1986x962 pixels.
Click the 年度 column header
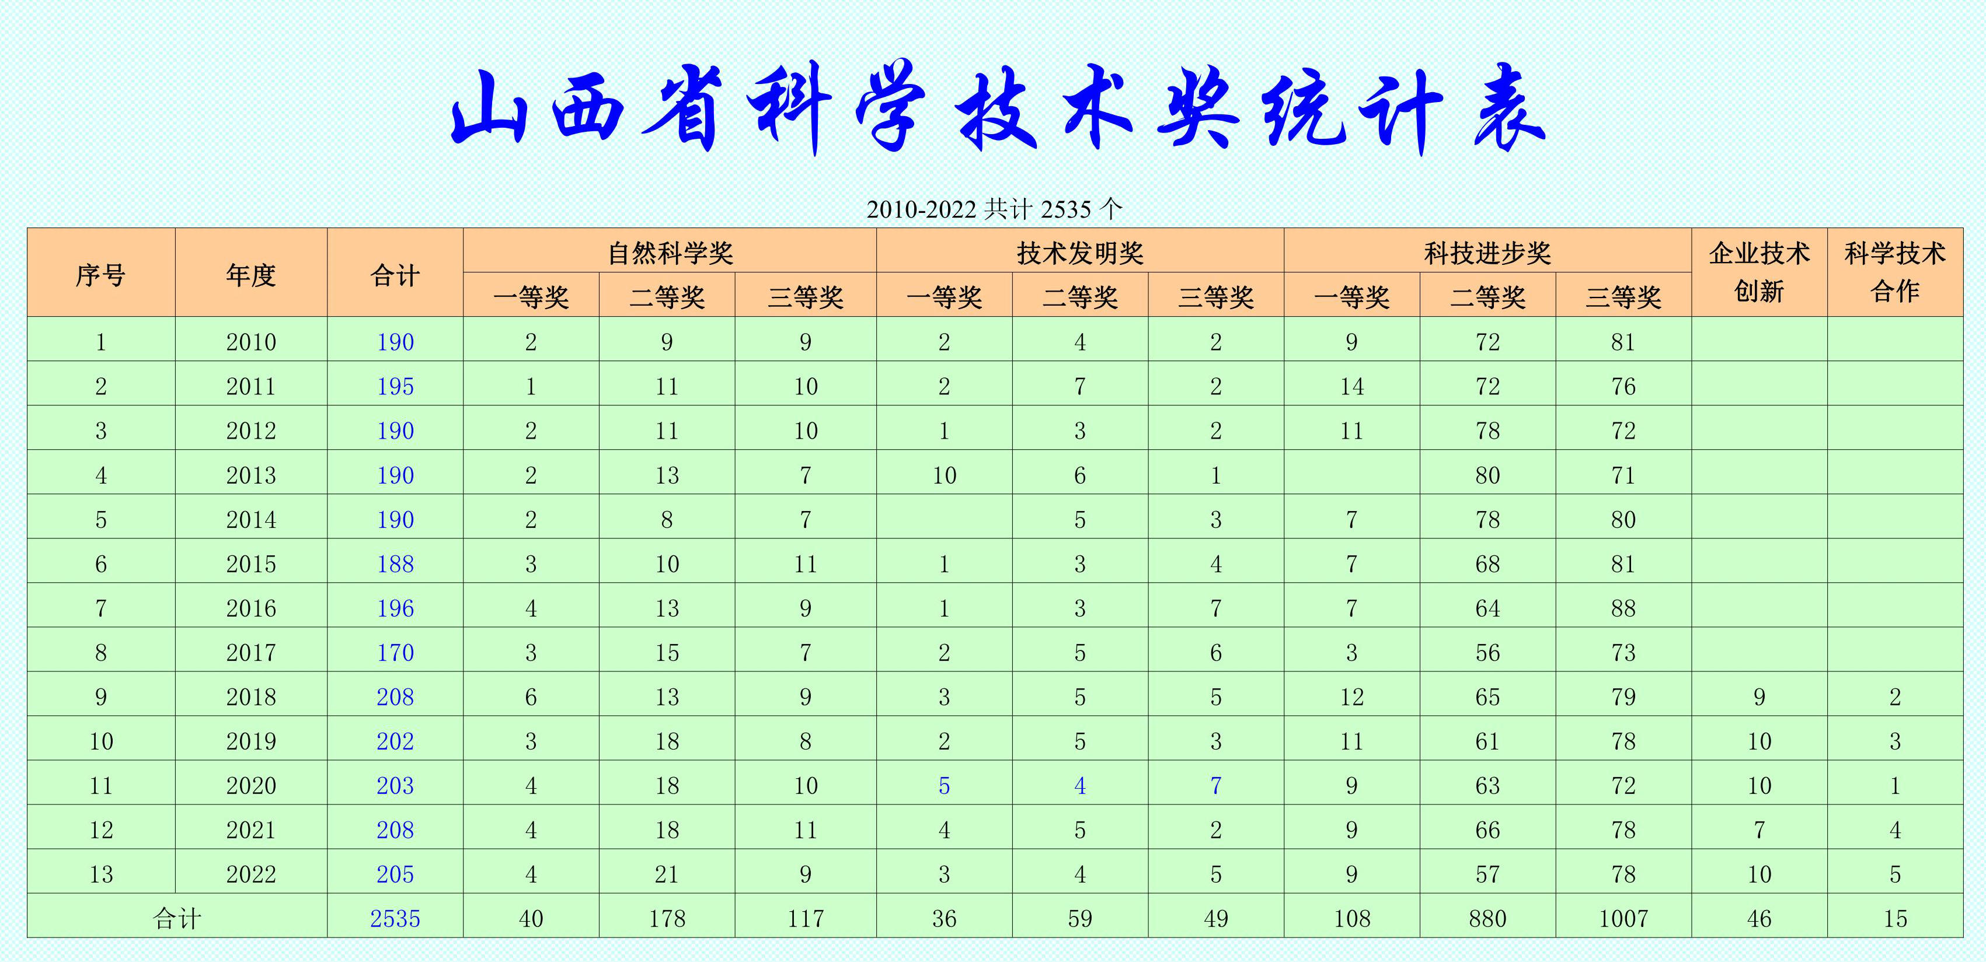click(250, 274)
